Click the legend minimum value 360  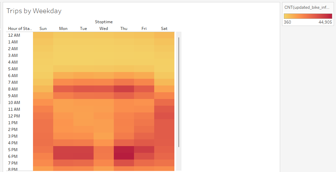tap(288, 22)
